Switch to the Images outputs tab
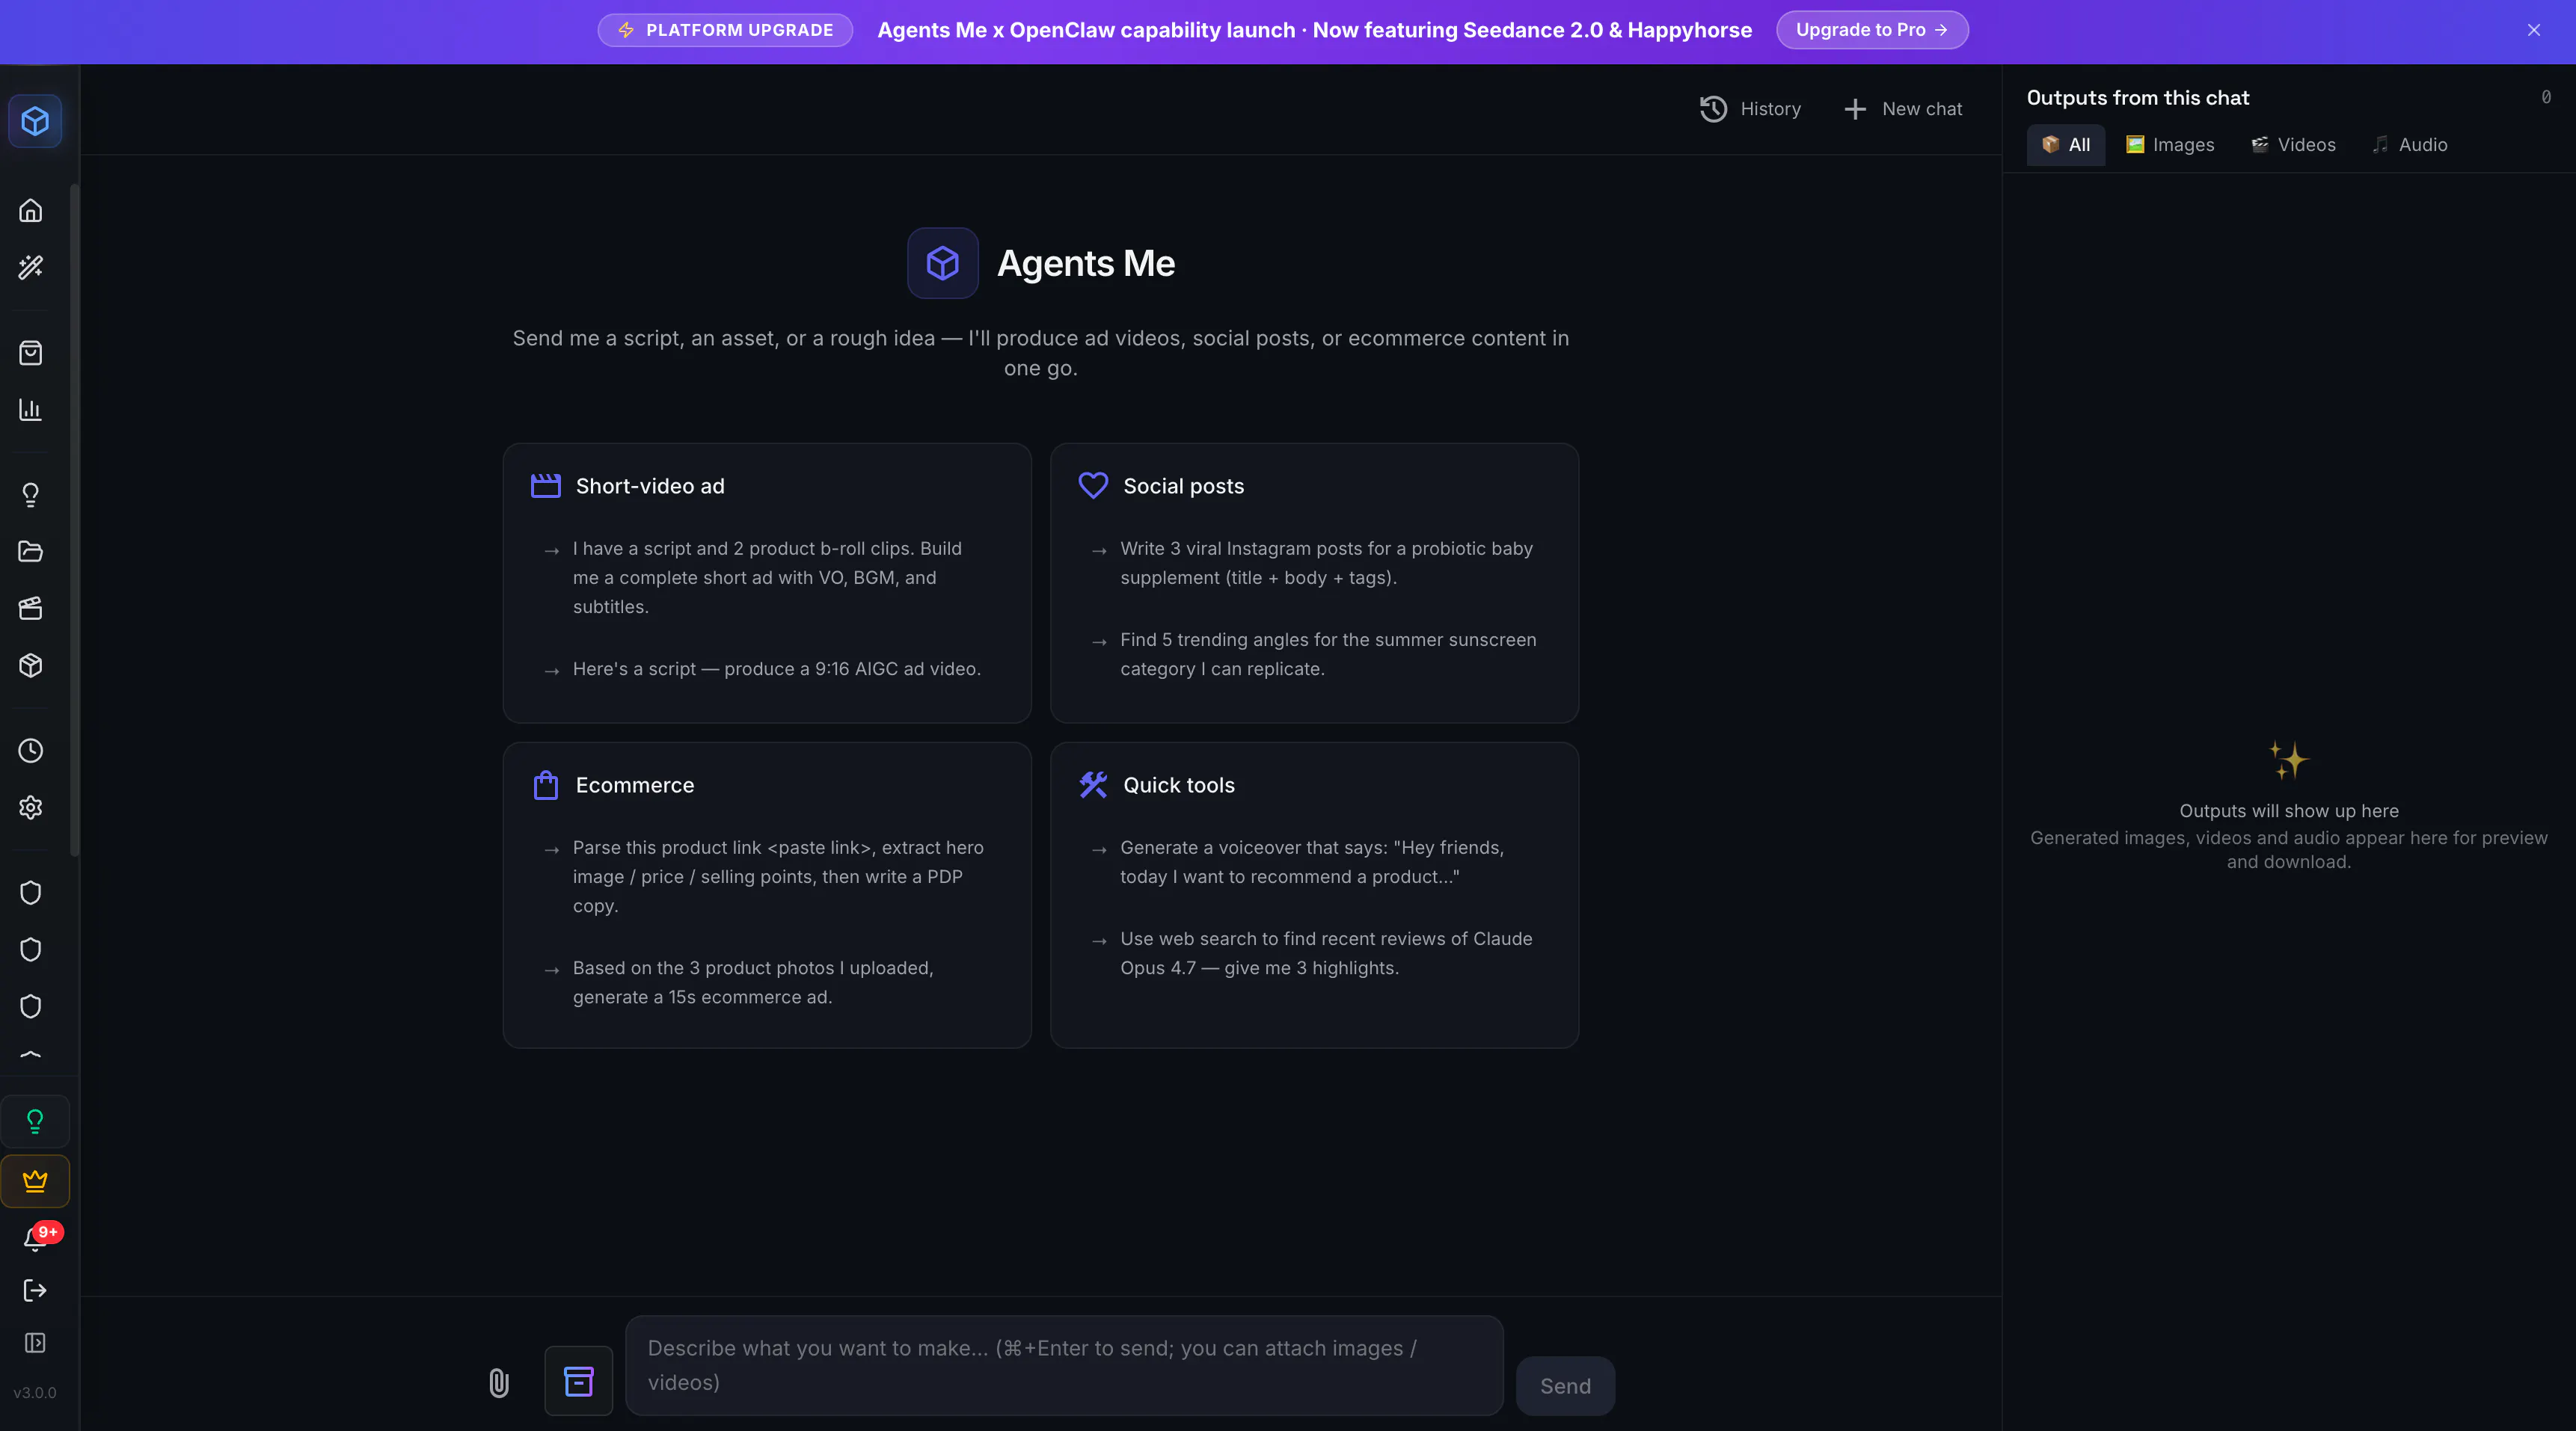This screenshot has height=1431, width=2576. [x=2170, y=145]
